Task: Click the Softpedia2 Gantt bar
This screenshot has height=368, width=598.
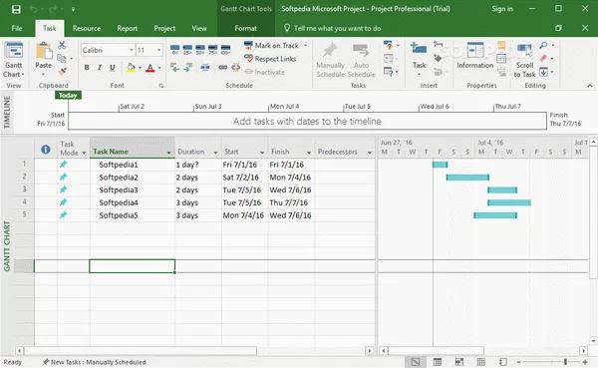Action: point(467,178)
